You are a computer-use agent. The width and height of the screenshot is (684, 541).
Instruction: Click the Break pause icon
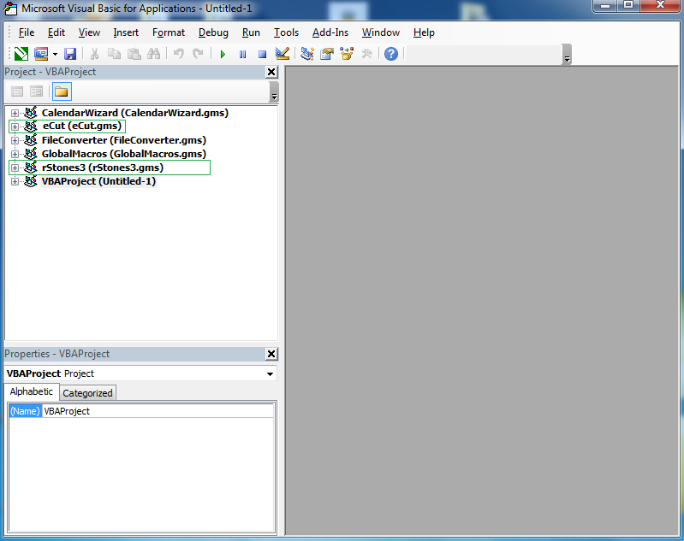(242, 54)
